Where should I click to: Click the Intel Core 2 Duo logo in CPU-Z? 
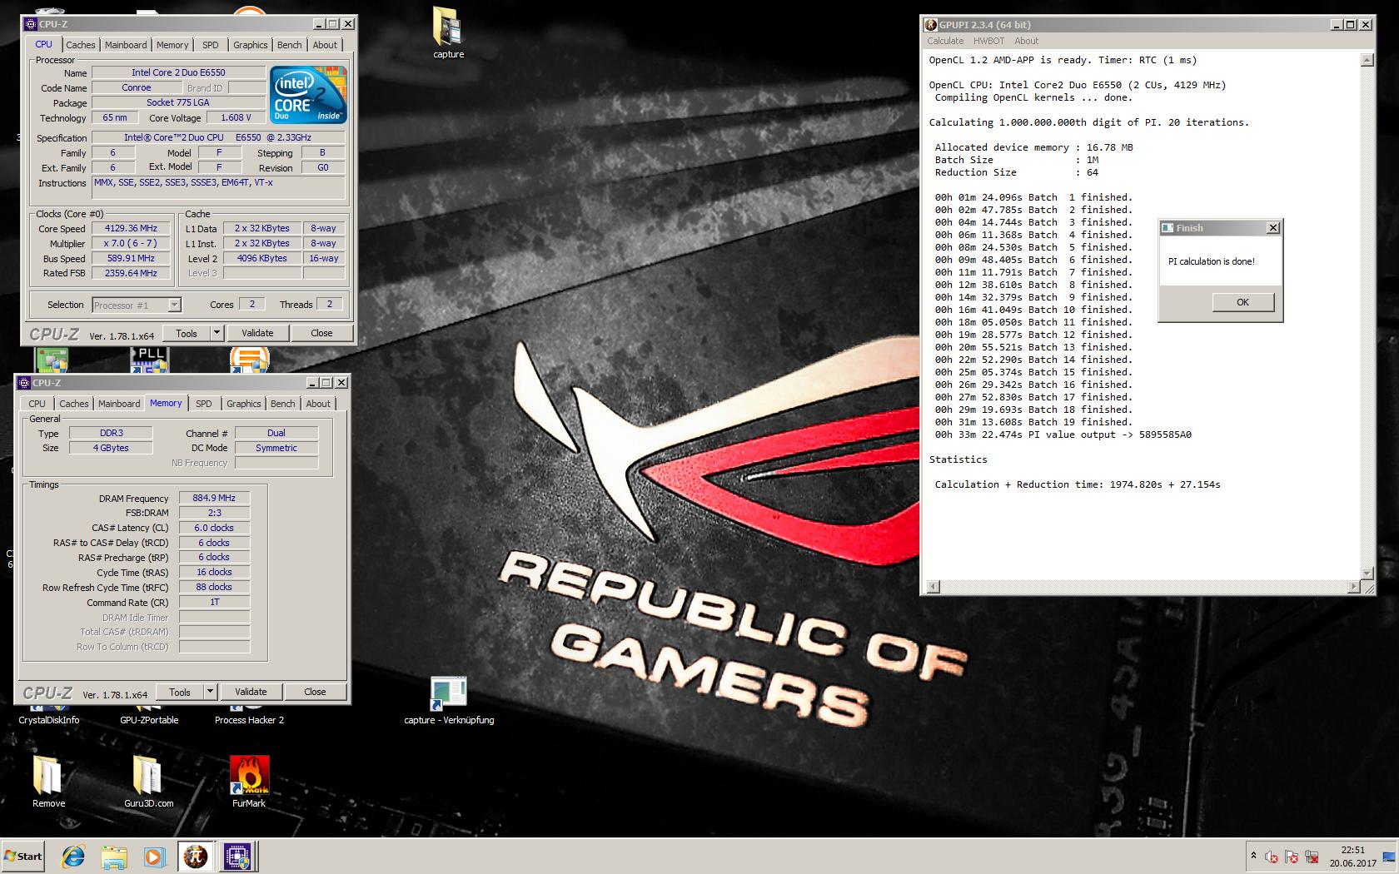(308, 95)
